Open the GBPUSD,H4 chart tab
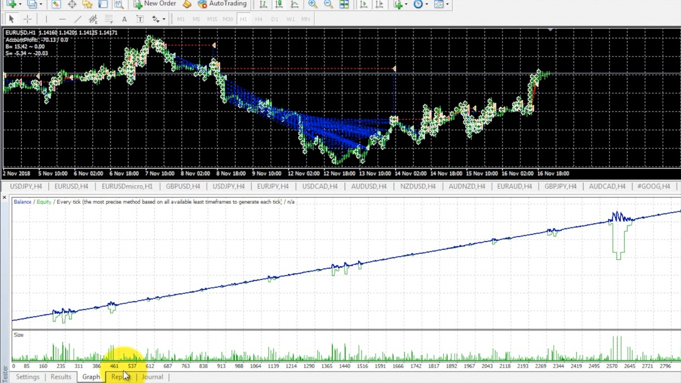 [x=183, y=186]
